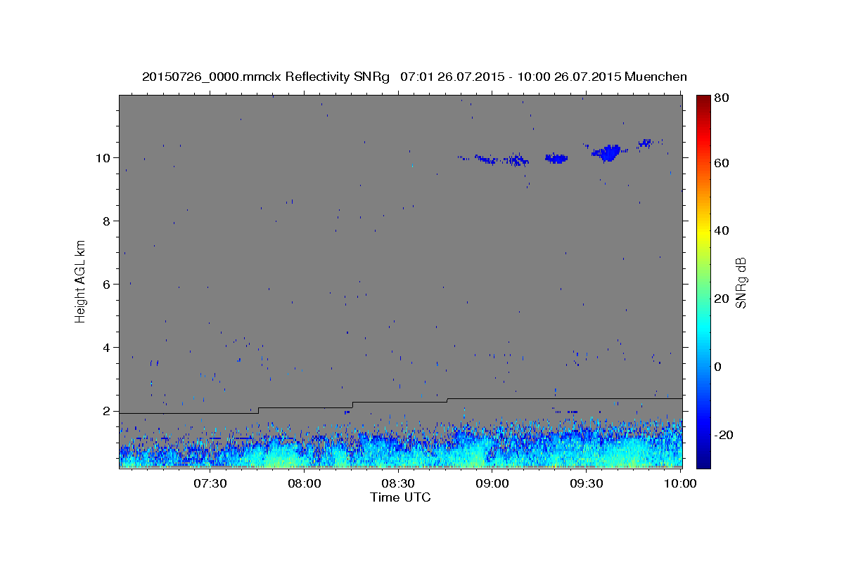Click the blue cloud echo near 09:20
Viewport: 844px width, 562px height.
click(556, 158)
